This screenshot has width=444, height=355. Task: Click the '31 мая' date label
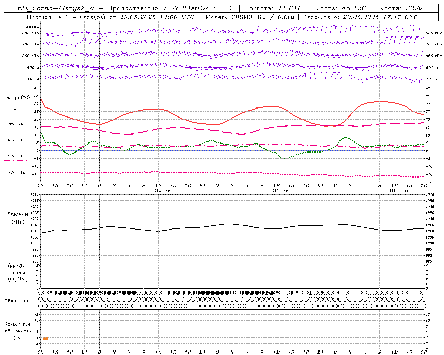tap(282, 191)
